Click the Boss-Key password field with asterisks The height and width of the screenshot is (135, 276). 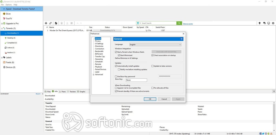click(170, 76)
